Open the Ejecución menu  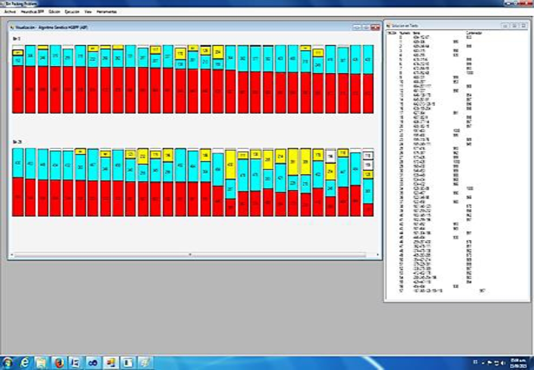click(x=72, y=12)
